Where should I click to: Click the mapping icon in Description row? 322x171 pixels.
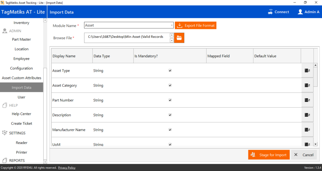tap(307, 115)
